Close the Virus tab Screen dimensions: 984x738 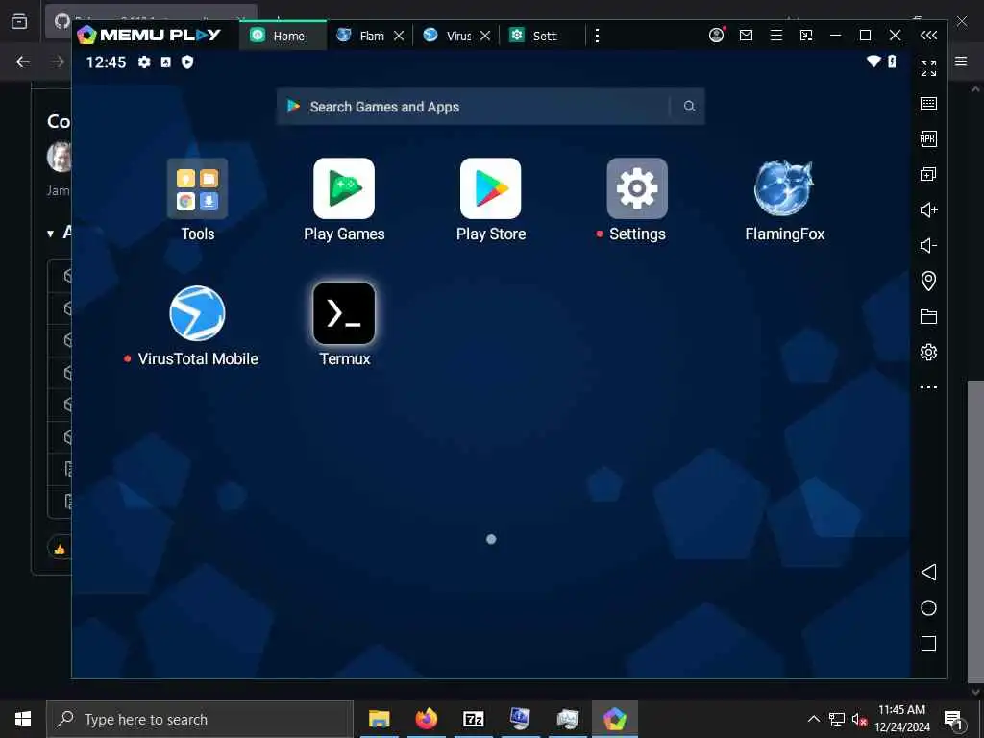pyautogui.click(x=485, y=36)
